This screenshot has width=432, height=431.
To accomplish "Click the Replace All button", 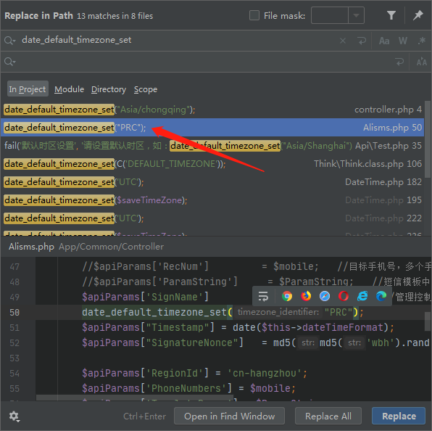I will (328, 416).
